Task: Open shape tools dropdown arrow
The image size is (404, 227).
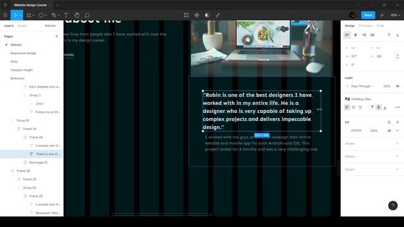Action: click(46, 15)
